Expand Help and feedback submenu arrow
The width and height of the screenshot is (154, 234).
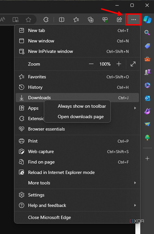135,205
